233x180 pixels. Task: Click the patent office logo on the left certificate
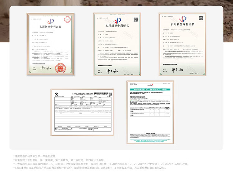(50, 22)
